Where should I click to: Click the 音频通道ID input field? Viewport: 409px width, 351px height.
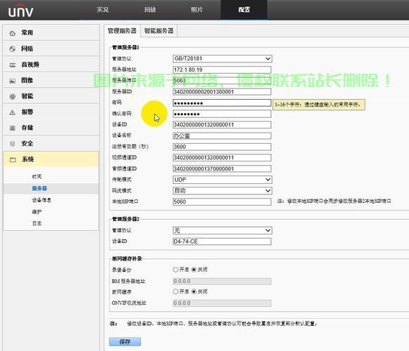(221, 169)
